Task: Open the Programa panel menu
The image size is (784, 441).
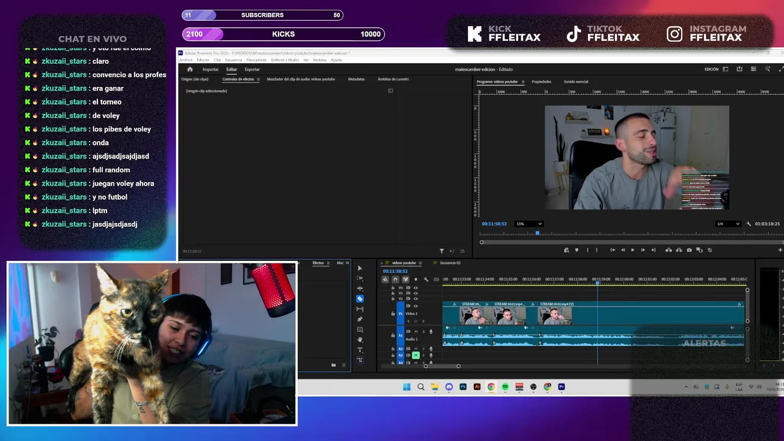Action: tap(522, 81)
